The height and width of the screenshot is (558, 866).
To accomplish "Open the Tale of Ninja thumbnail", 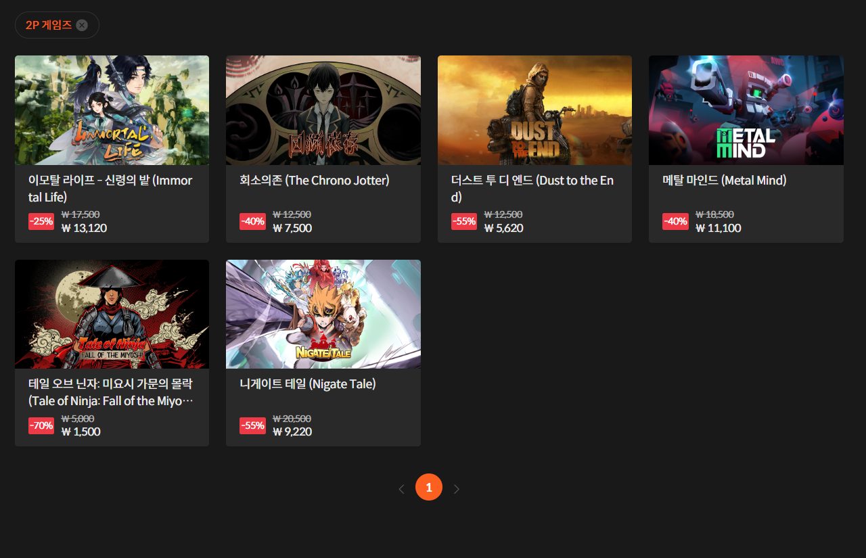I will point(112,315).
